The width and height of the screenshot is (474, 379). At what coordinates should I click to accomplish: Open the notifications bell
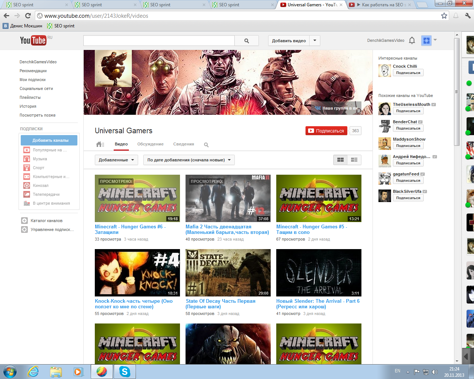tap(412, 40)
